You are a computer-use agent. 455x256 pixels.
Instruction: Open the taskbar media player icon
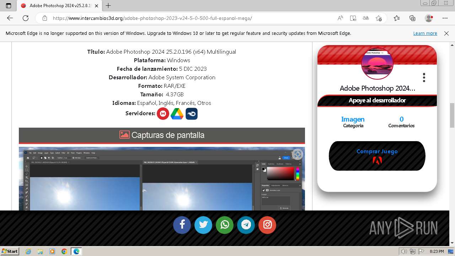tap(52, 251)
